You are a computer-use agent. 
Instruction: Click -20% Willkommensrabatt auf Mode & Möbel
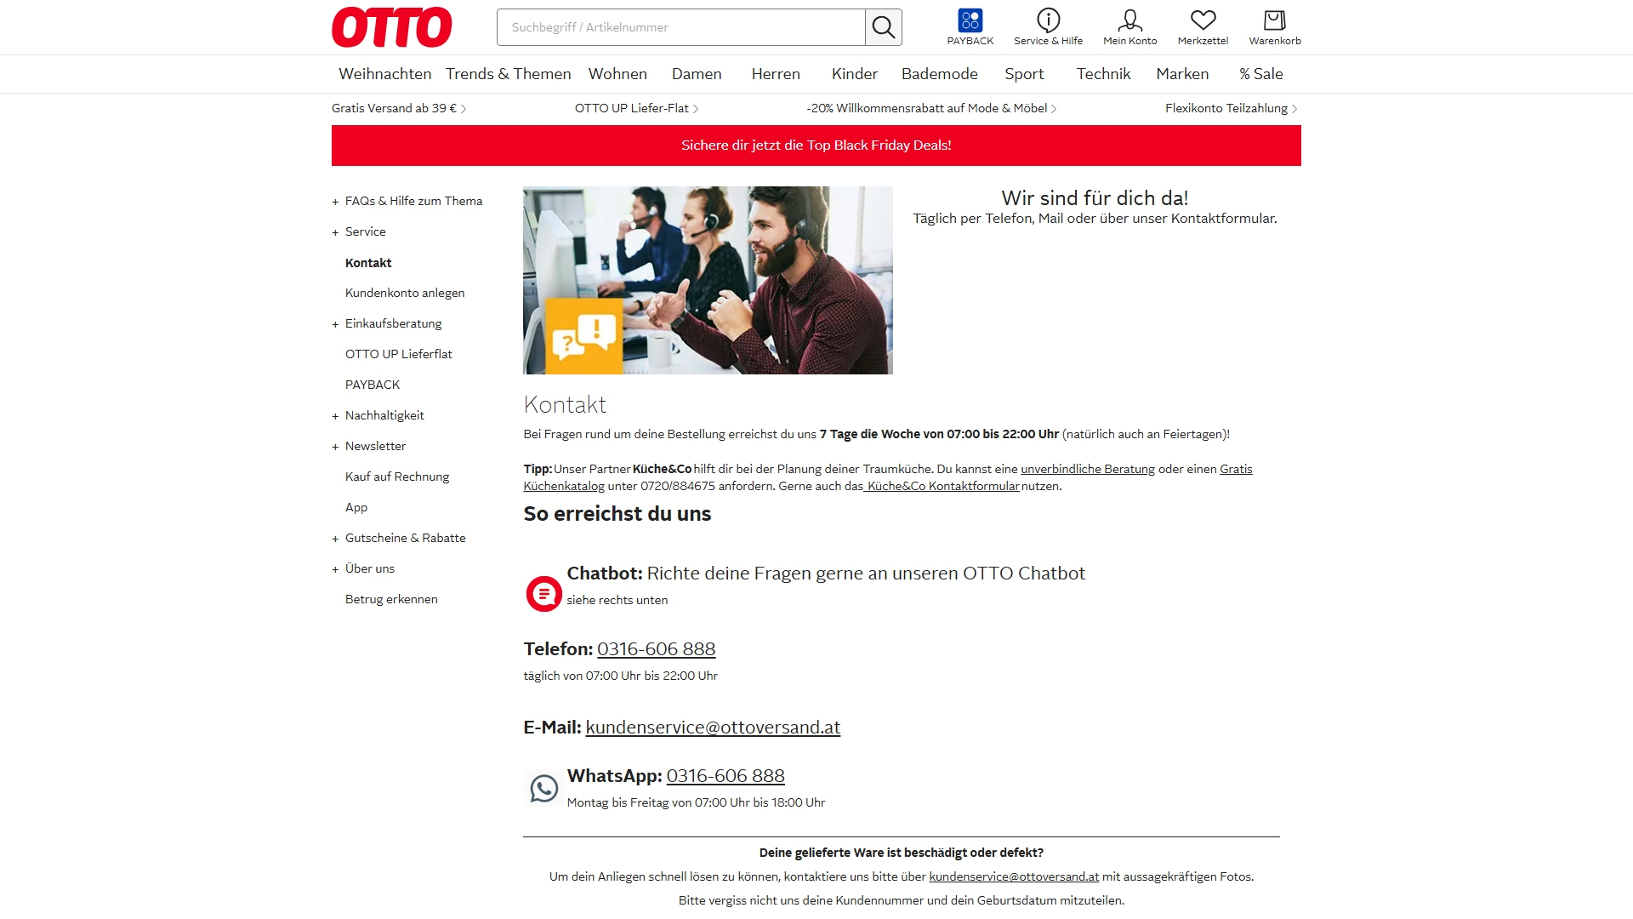click(x=931, y=108)
